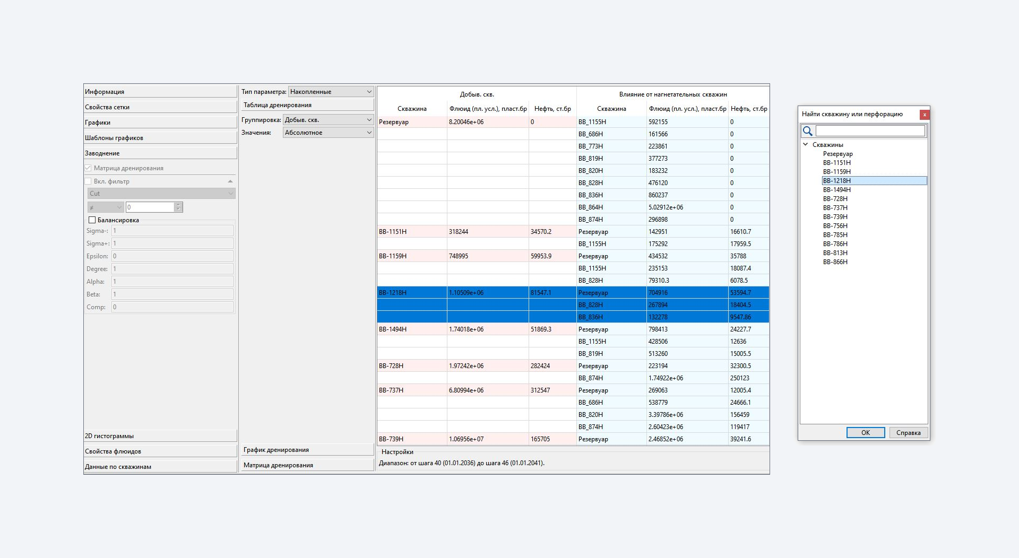1019x558 pixels.
Task: Click the BB_864H injector cell
Action: tap(611, 207)
